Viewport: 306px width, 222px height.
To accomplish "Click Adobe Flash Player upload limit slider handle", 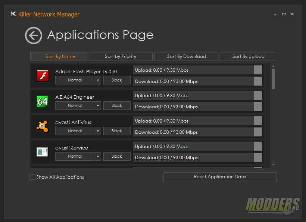I will 258,70.
